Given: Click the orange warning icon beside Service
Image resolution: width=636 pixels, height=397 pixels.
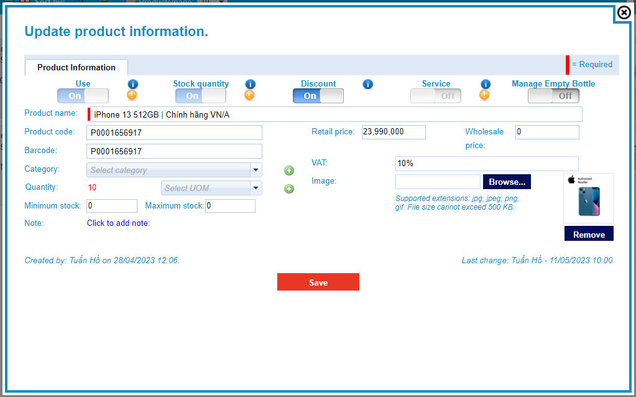Looking at the screenshot, I should [484, 95].
